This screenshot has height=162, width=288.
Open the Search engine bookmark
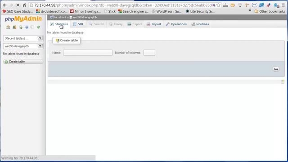[x=133, y=11]
